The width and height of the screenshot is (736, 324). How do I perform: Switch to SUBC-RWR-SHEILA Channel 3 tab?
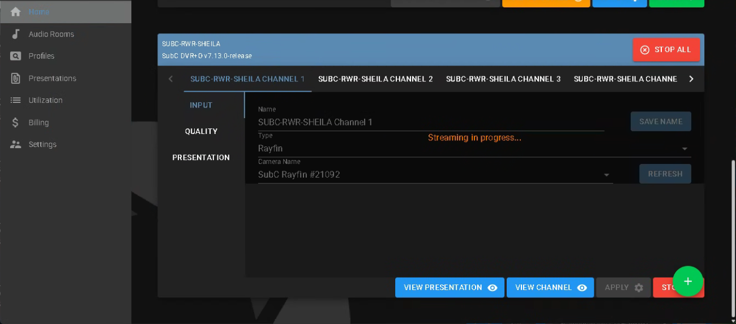503,79
